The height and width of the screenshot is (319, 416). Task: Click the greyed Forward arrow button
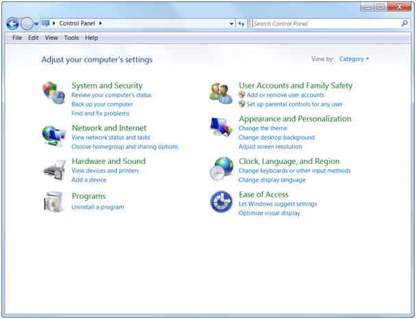coord(27,24)
